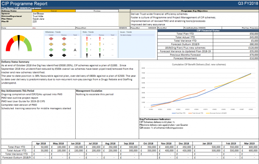Click 'Nothing to escalate this period' text
This screenshot has width=259, height=164.
pos(95,94)
